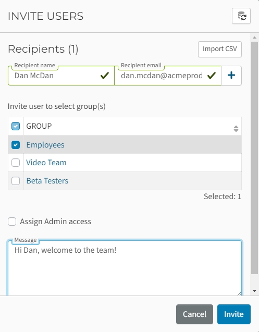This screenshot has height=332, width=259.
Task: Open the Employees group link
Action: coord(45,145)
